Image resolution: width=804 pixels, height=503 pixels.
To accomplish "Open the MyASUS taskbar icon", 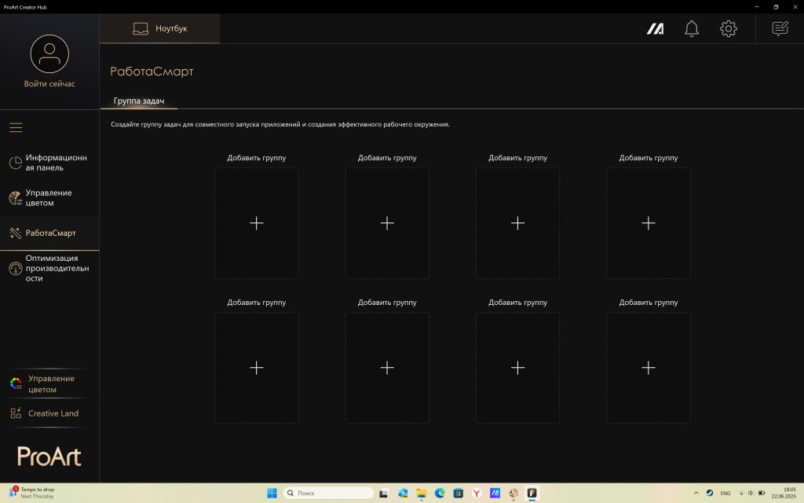I will pos(495,494).
